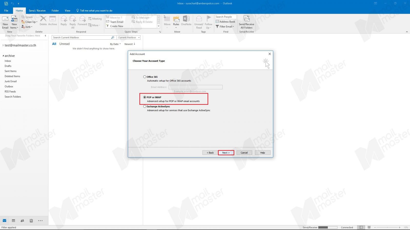The height and width of the screenshot is (230, 410).
Task: Adjust the zoom slider in status bar
Action: [387, 227]
